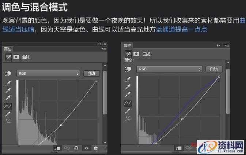Viewport: 246px width, 155px height.
Task: Click curves adjustment icon in right panel header
Action: [128, 54]
